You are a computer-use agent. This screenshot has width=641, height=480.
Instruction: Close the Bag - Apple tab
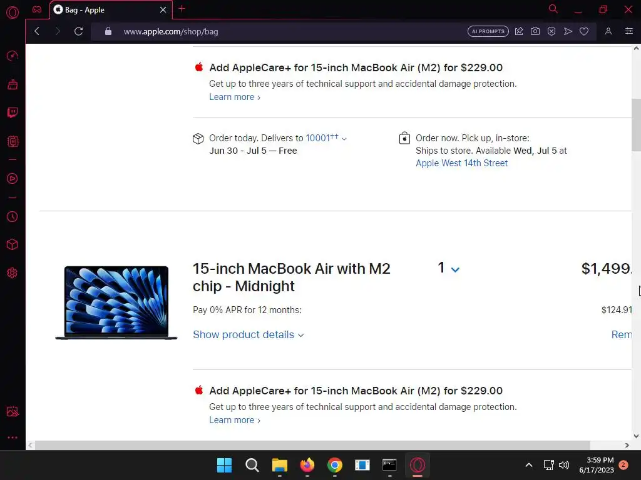[x=163, y=10]
